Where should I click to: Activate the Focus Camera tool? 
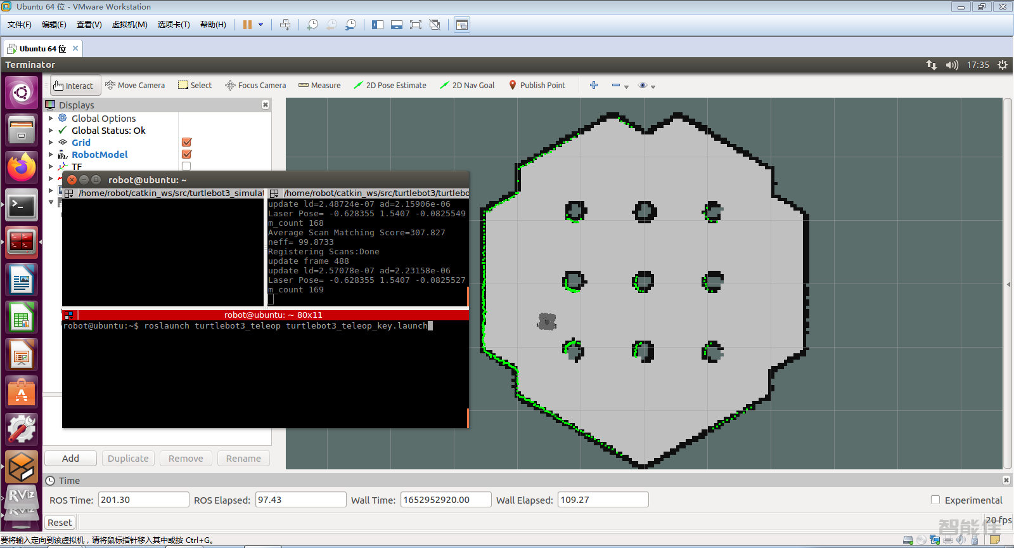(255, 86)
